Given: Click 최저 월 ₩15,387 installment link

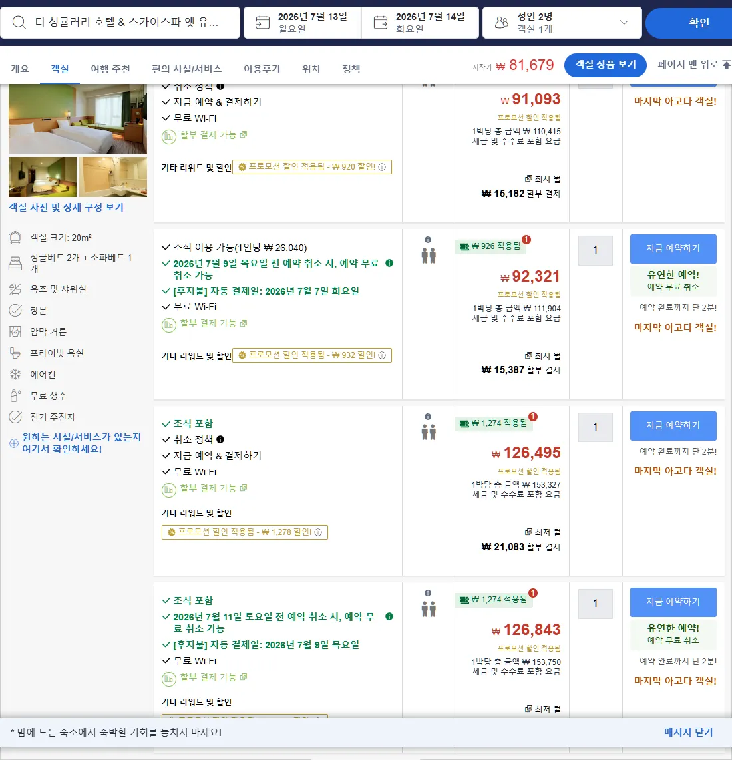Looking at the screenshot, I should 520,363.
